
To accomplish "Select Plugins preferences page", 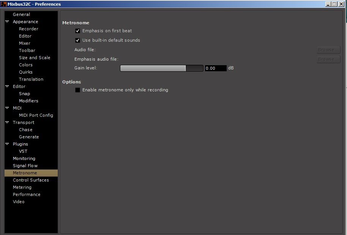I will click(21, 144).
